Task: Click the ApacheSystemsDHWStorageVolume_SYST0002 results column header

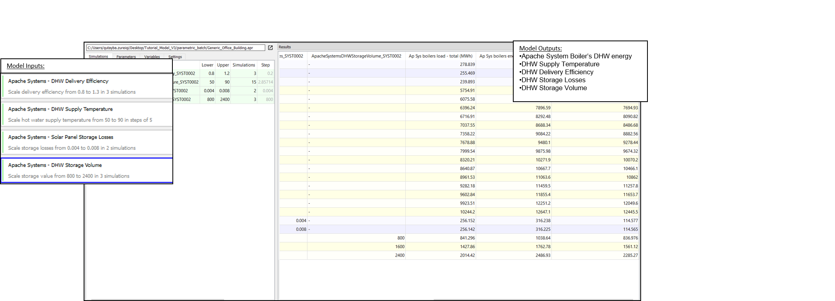Action: 356,56
